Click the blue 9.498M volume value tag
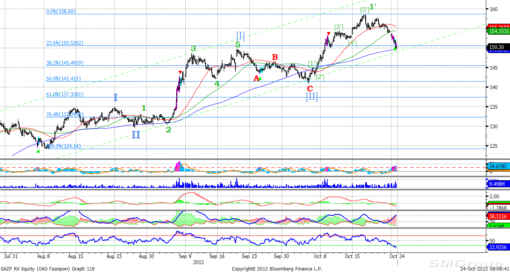Screen dimensions: 510x272 pyautogui.click(x=498, y=184)
